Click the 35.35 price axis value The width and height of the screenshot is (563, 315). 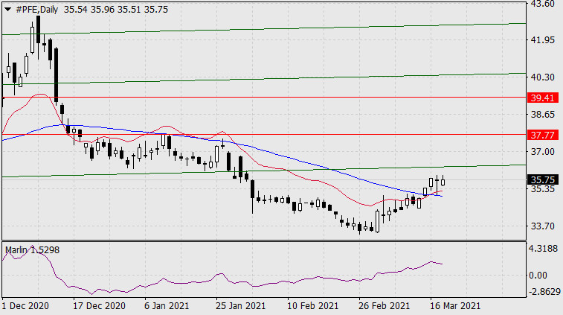point(542,189)
